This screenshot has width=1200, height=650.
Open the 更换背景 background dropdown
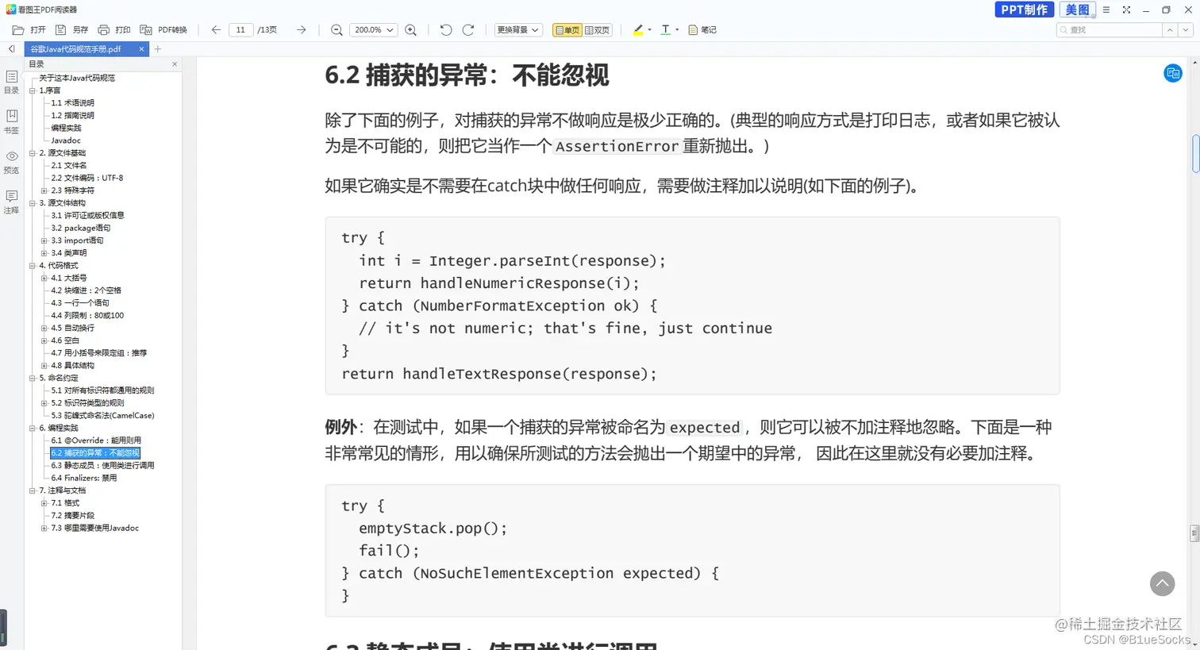pos(517,29)
